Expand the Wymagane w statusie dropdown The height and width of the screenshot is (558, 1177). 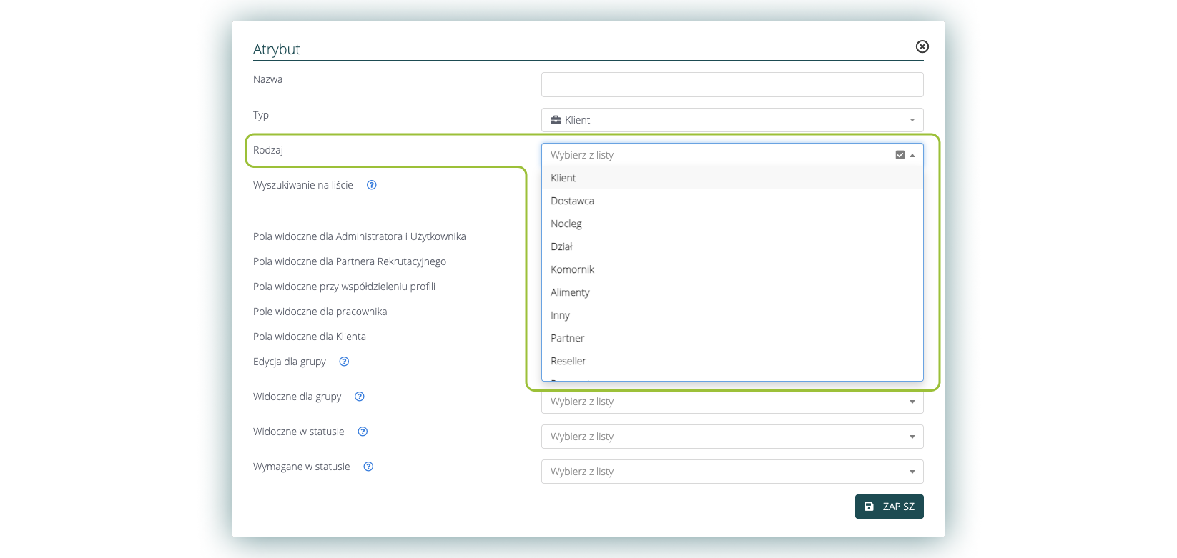click(732, 472)
